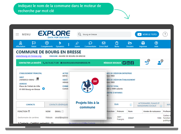Image resolution: width=181 pixels, height=134 pixels.
Task: Click the DEBAT name cell
Action: tap(131, 118)
